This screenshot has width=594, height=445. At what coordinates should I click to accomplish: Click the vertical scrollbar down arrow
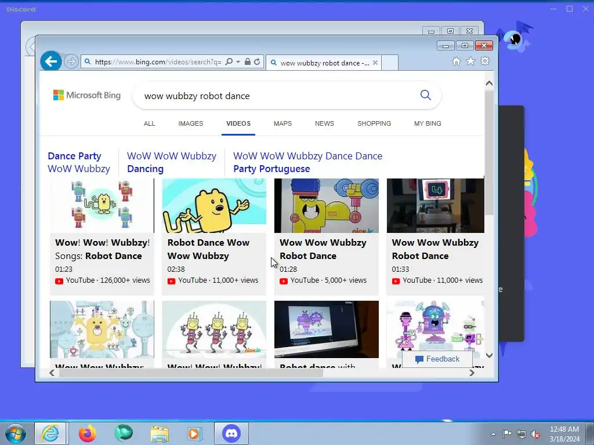[489, 355]
